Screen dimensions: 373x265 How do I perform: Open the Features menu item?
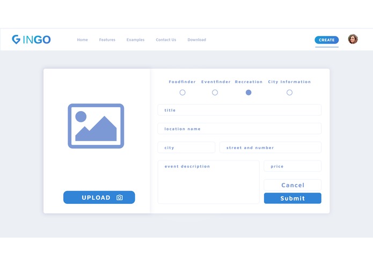107,40
